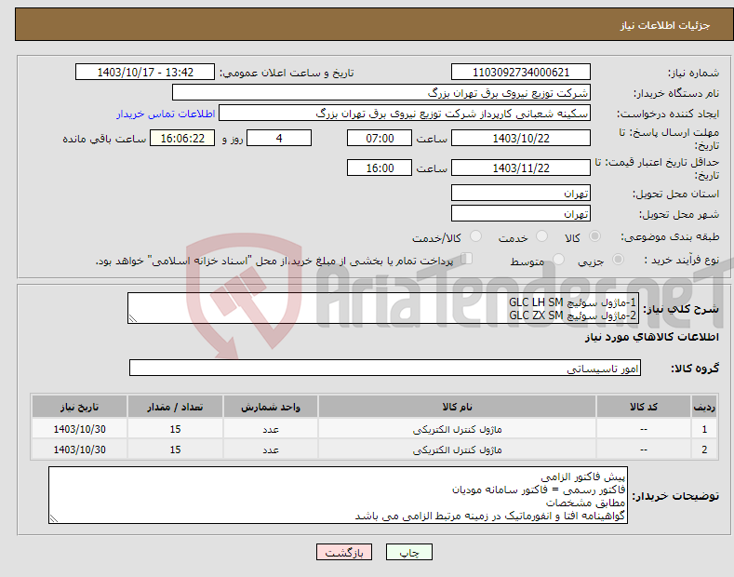734x577 pixels.
Task: Click the delivery province field تهران
Action: click(521, 193)
